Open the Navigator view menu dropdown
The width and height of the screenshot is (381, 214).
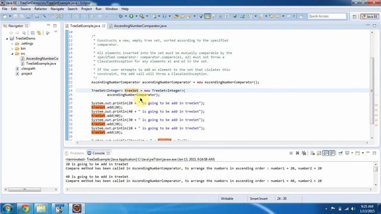[x=55, y=32]
